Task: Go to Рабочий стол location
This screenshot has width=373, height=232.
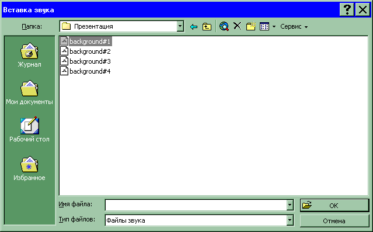Action: tap(29, 129)
